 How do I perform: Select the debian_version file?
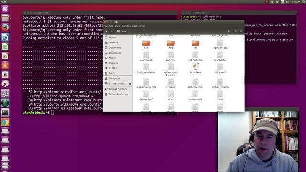(220, 83)
